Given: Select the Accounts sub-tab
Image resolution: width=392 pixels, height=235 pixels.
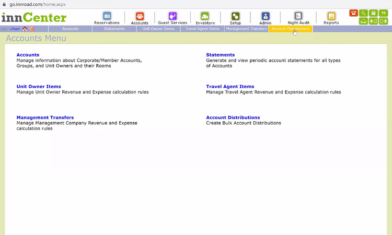Looking at the screenshot, I should 70,29.
